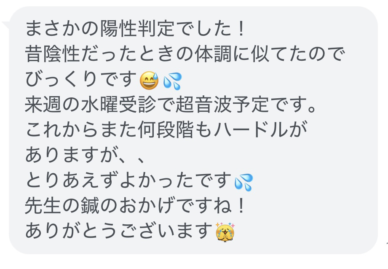Screen dimensions: 388x269
Task: Click the word 体調 in the message
Action: (213, 54)
